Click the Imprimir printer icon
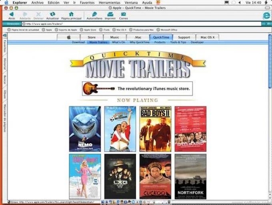The image size is (272, 205). (110, 14)
